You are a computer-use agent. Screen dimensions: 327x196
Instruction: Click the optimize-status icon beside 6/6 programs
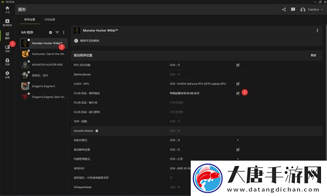51,32
